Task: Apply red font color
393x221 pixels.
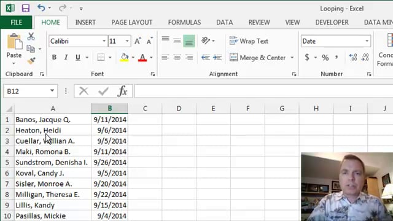Action: [x=142, y=57]
